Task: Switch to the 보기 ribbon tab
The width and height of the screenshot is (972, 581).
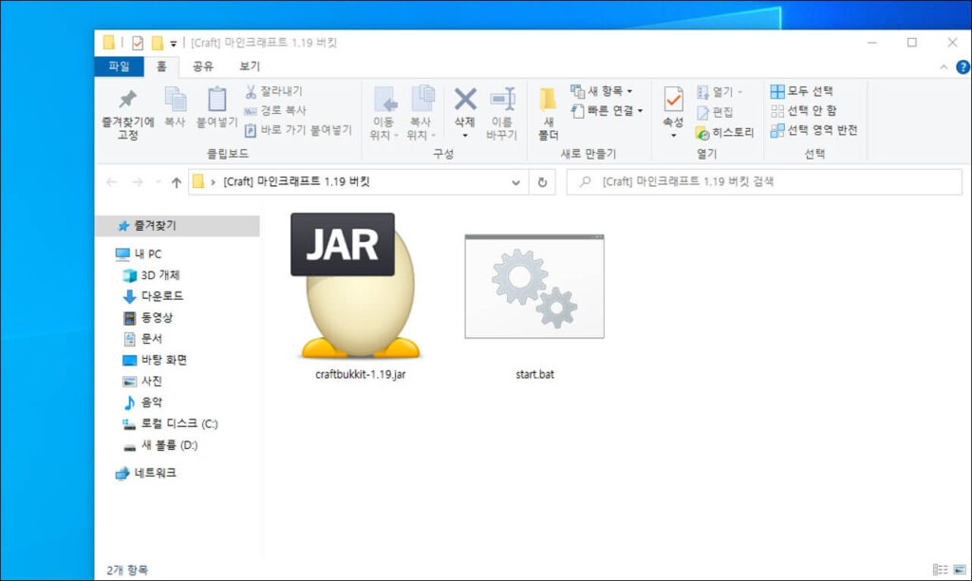Action: pyautogui.click(x=250, y=66)
